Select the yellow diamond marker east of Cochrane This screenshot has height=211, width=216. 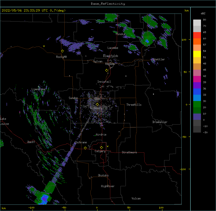(85, 148)
